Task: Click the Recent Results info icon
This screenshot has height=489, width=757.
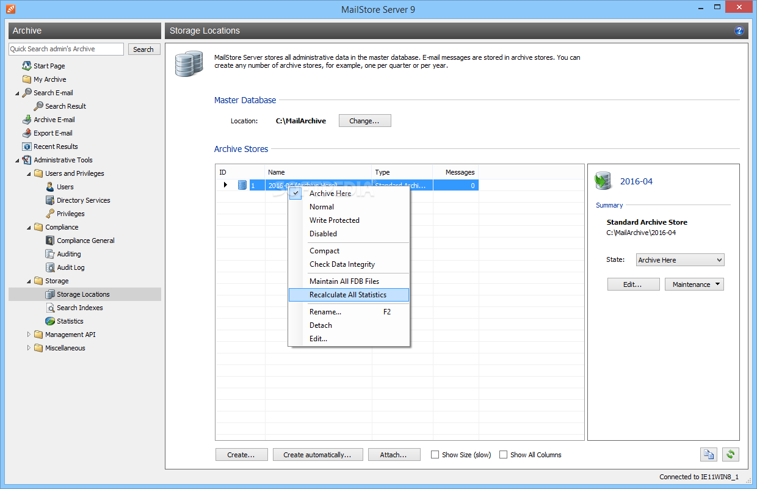Action: pos(27,147)
